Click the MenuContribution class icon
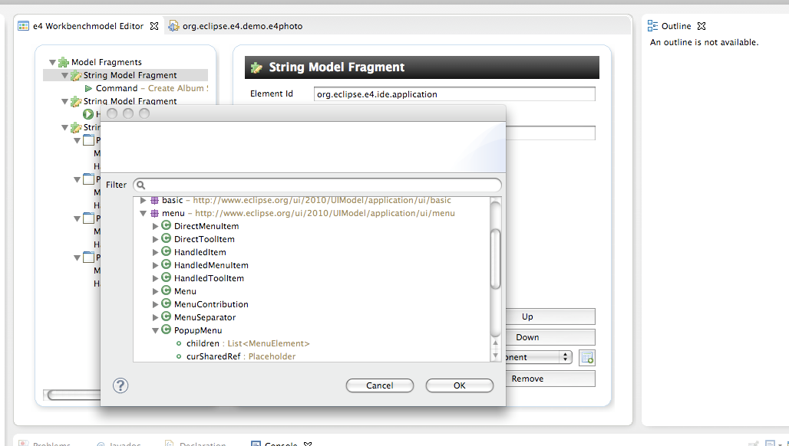The height and width of the screenshot is (446, 789). 166,304
